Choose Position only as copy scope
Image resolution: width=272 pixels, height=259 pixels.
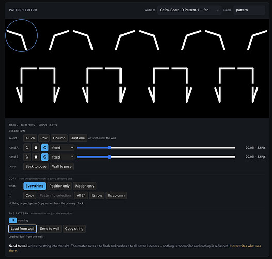[59, 186]
